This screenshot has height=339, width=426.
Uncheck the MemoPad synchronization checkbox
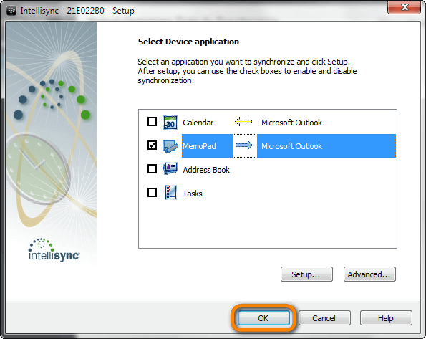152,145
